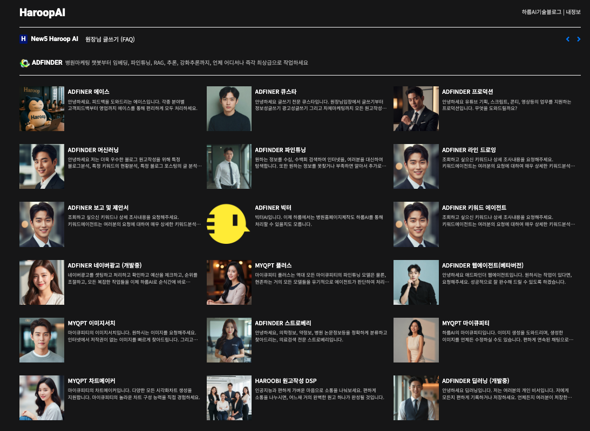
Task: Click ADFINER 네이버광고 woman thumbnail
Action: 42,282
